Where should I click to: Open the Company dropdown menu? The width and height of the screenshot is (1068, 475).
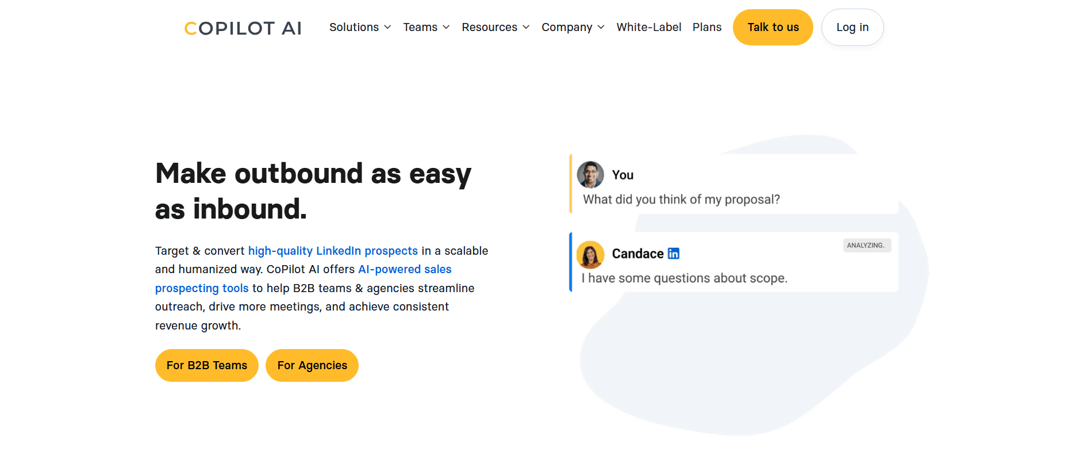[x=573, y=27]
